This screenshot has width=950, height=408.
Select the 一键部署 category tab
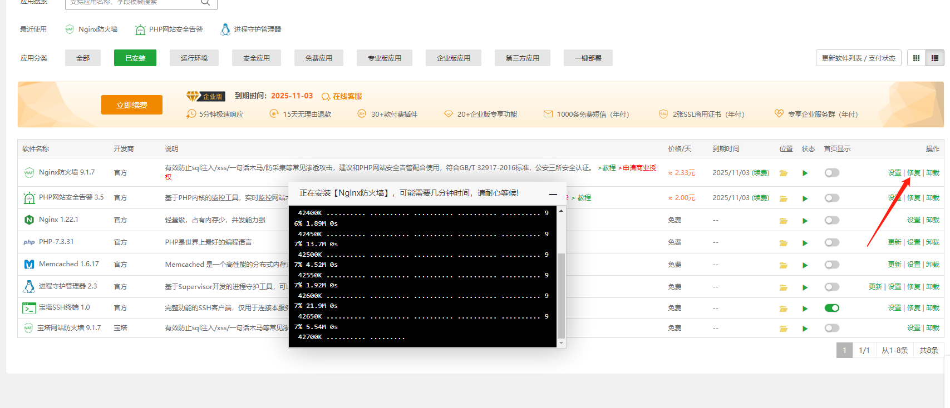coord(588,58)
